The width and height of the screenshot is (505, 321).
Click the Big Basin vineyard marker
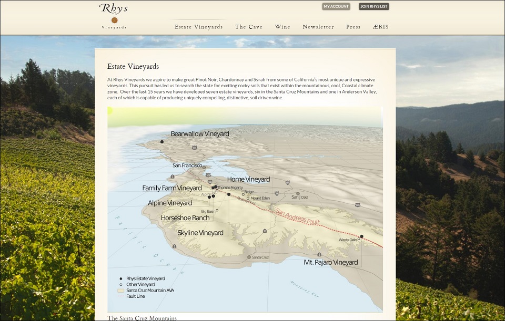click(217, 210)
